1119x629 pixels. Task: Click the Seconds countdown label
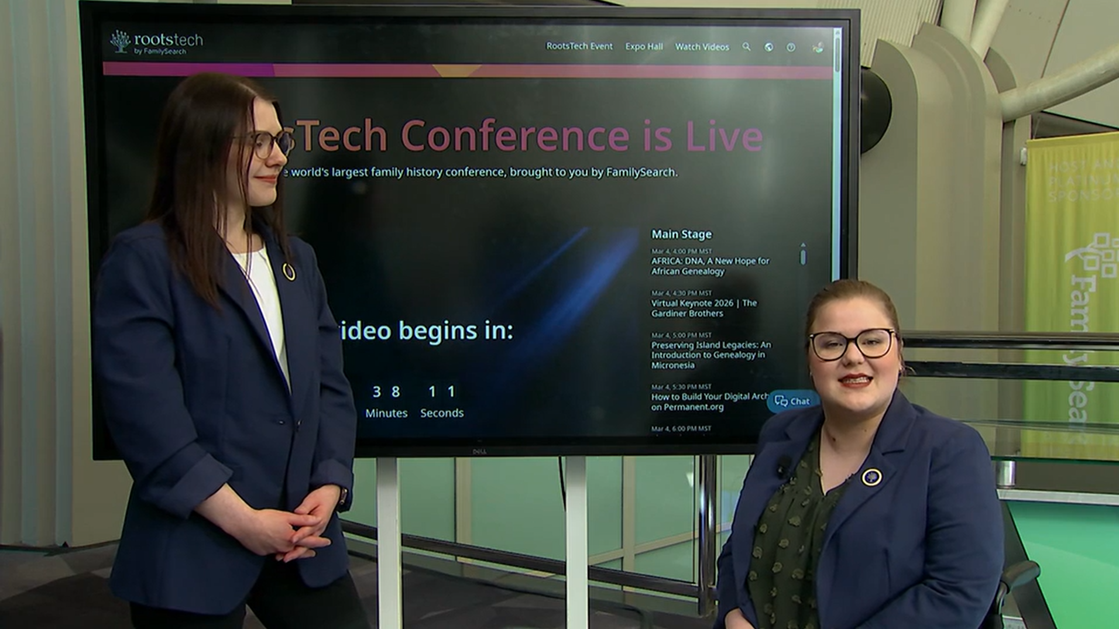[442, 413]
